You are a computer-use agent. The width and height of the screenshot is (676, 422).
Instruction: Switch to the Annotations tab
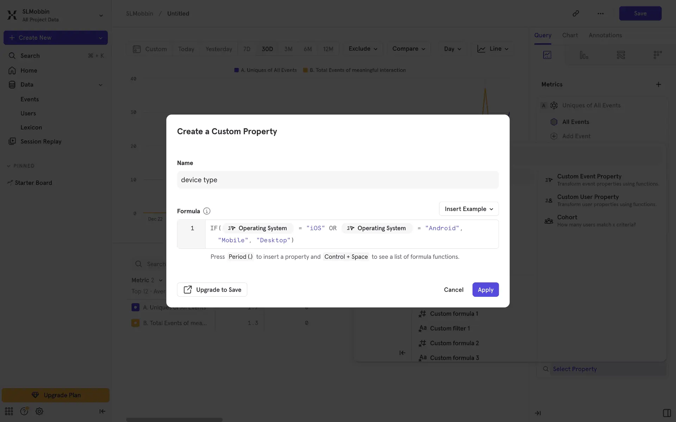605,35
